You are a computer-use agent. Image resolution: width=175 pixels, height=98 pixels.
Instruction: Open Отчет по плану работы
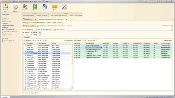(28, 16)
